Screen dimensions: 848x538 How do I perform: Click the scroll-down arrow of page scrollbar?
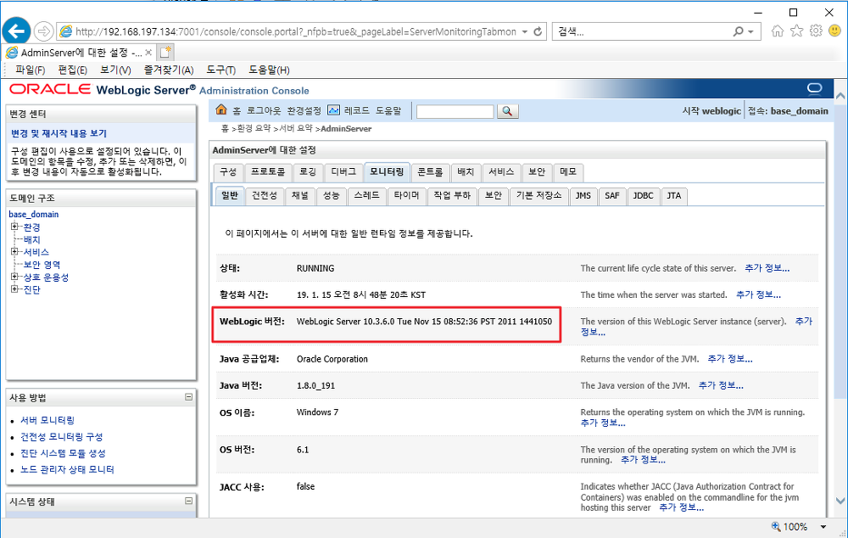[x=840, y=501]
